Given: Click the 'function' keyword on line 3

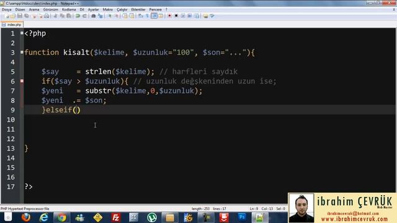Looking at the screenshot, I should pyautogui.click(x=42, y=52).
